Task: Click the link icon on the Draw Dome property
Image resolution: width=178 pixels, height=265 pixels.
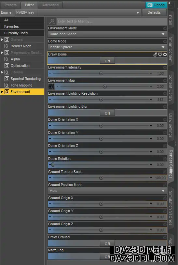Action: coord(155,55)
